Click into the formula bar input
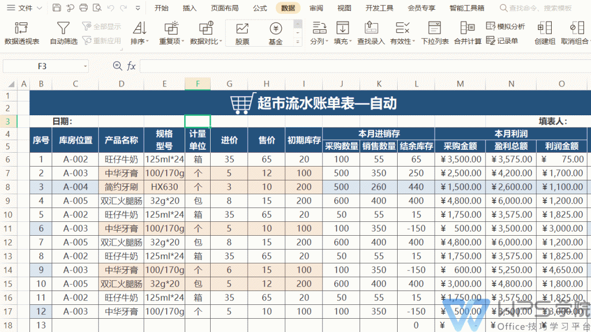This screenshot has width=591, height=332. point(365,66)
